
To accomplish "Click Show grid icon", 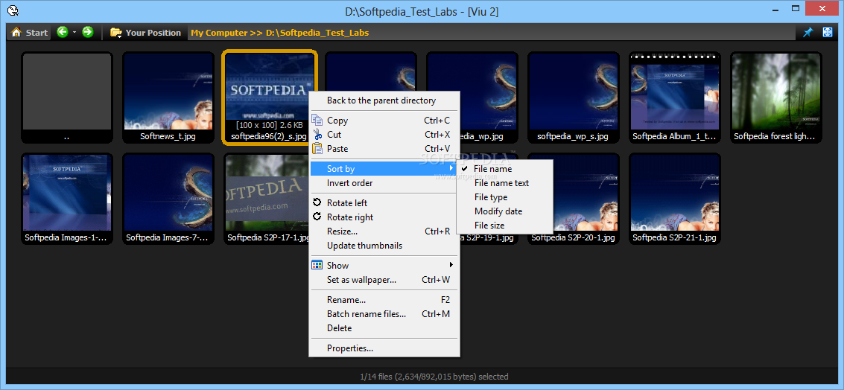I will (317, 265).
